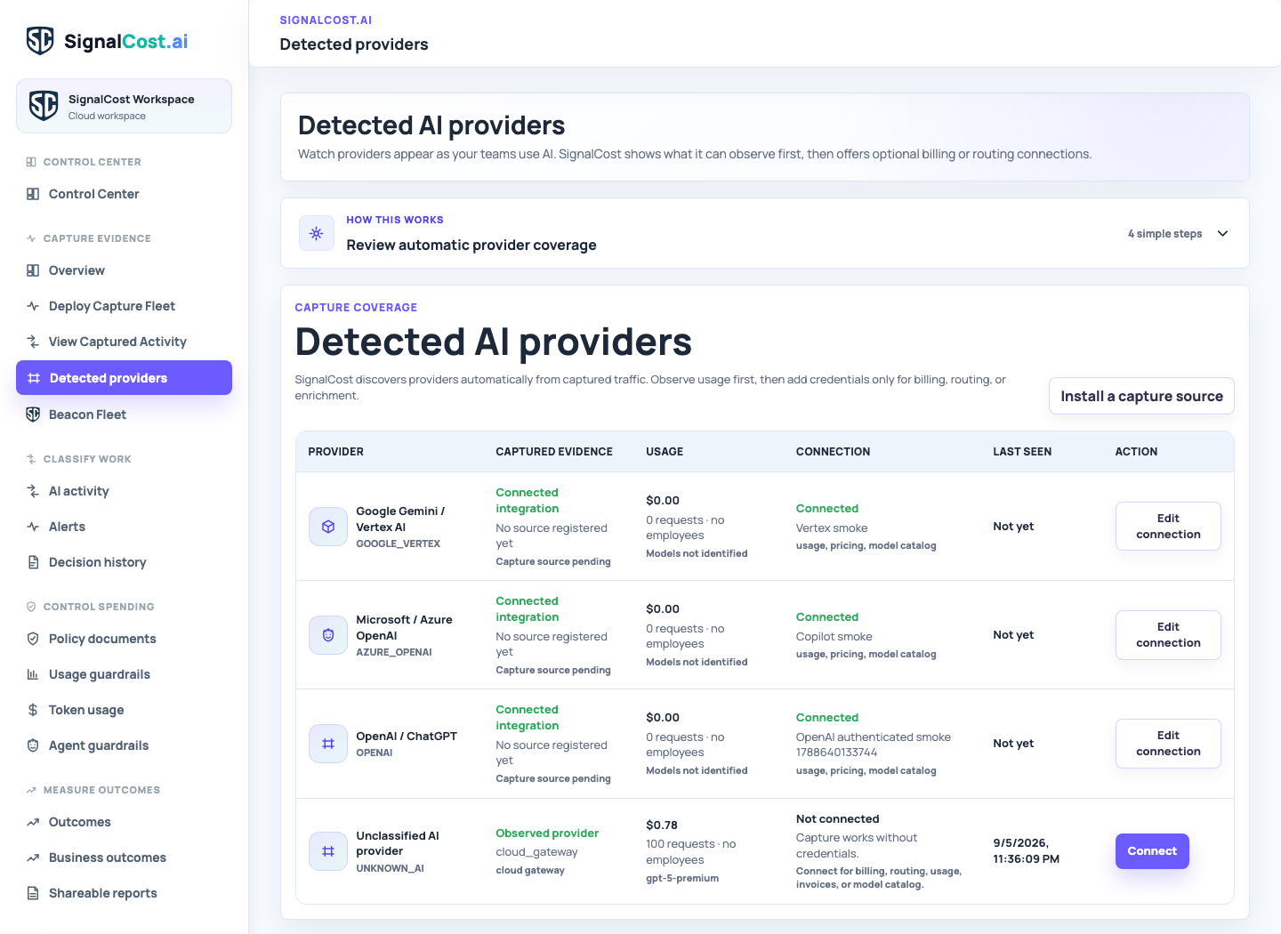Viewport: 1281px width, 934px height.
Task: Click Install a capture source button
Action: (1141, 396)
